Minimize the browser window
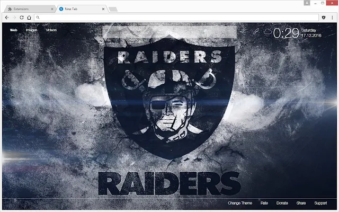 pos(316,3)
